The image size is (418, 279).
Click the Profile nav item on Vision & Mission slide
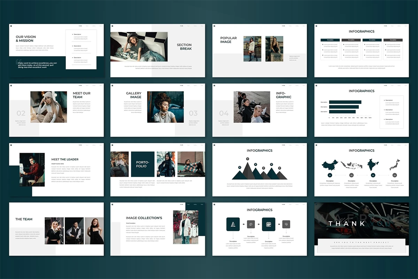[x=80, y=26]
